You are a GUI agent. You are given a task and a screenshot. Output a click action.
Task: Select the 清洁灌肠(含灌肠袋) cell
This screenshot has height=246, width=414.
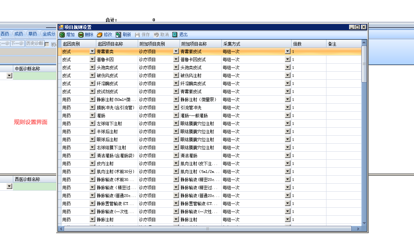click(117, 156)
